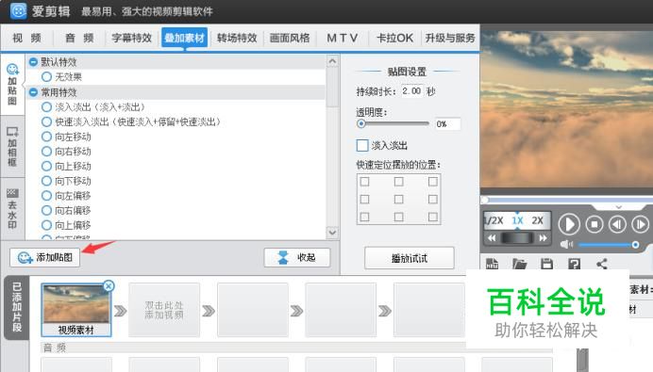Tick middle-left position checkbox
The image size is (653, 372).
click(364, 199)
